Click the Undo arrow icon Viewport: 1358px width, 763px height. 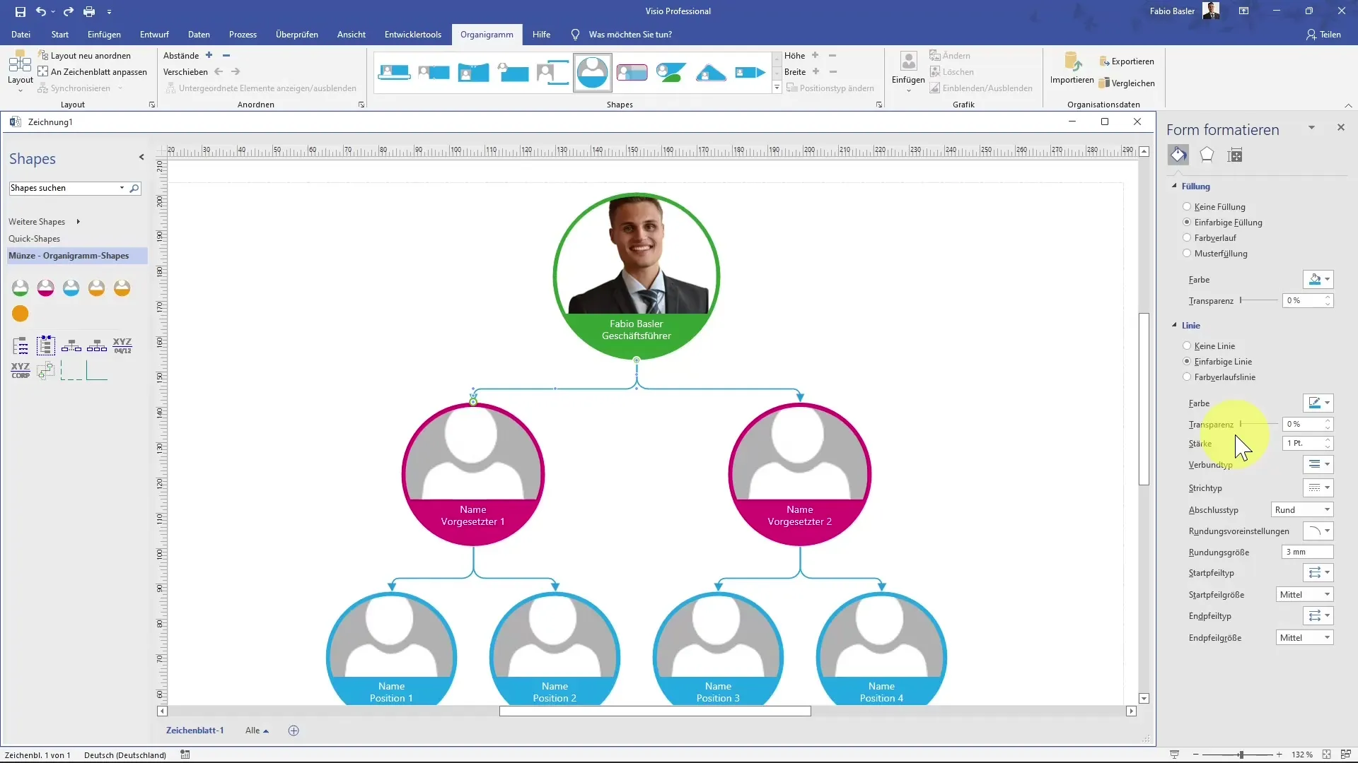(41, 11)
